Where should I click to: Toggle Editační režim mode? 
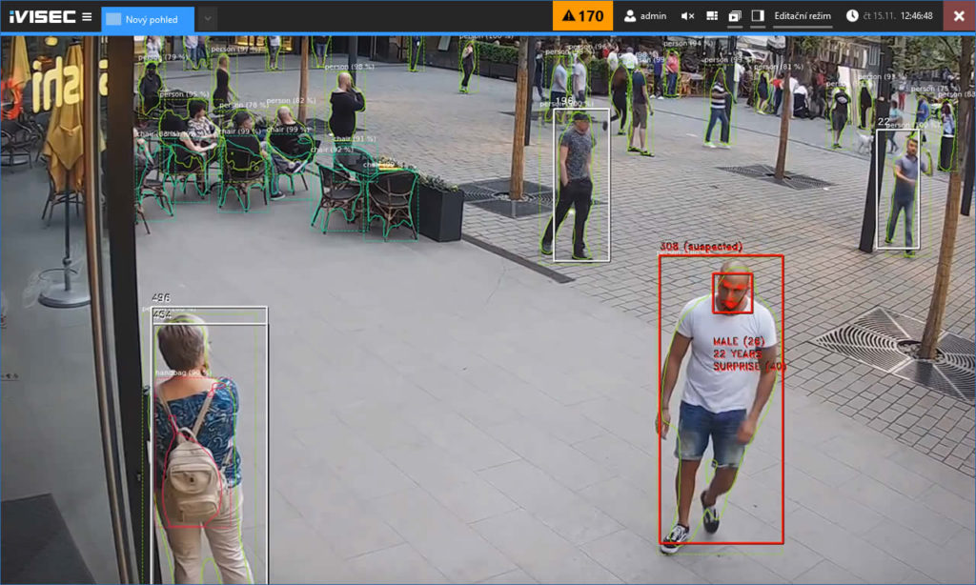click(x=803, y=16)
